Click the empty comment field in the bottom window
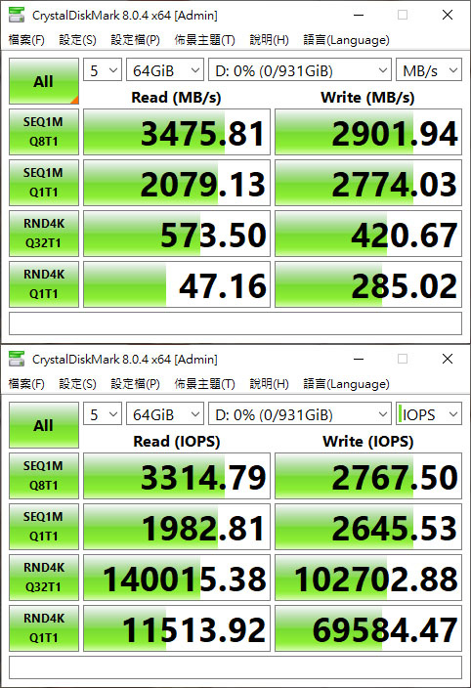The width and height of the screenshot is (471, 688). point(235,667)
